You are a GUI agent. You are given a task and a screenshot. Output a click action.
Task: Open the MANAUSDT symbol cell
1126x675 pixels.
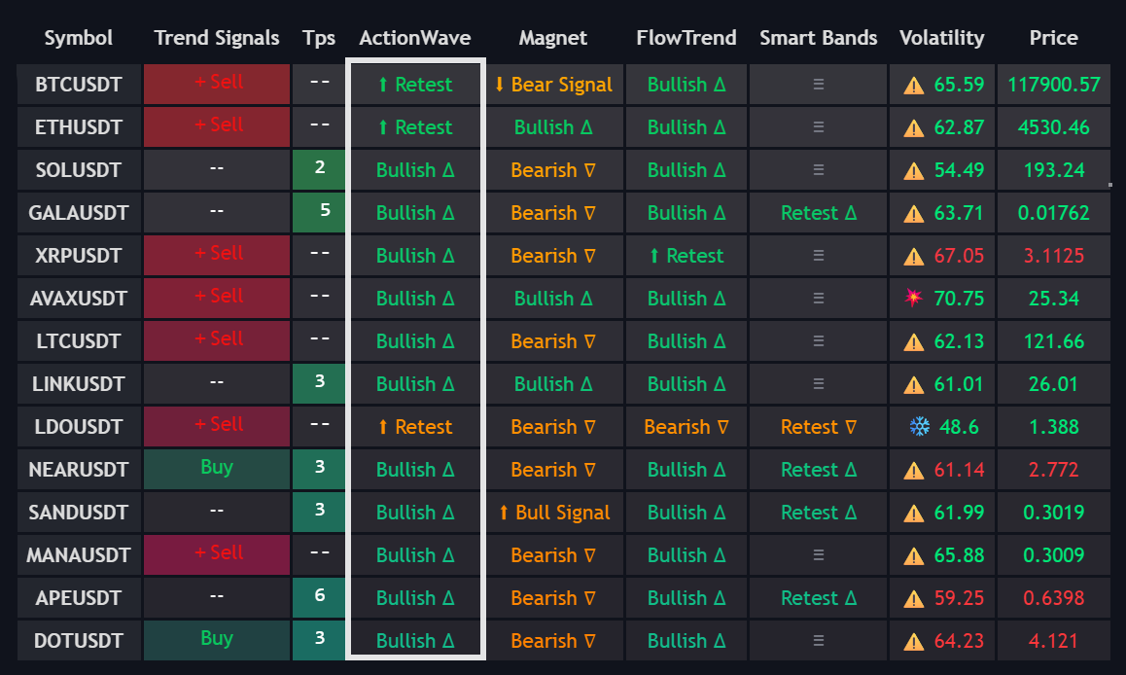pos(79,555)
